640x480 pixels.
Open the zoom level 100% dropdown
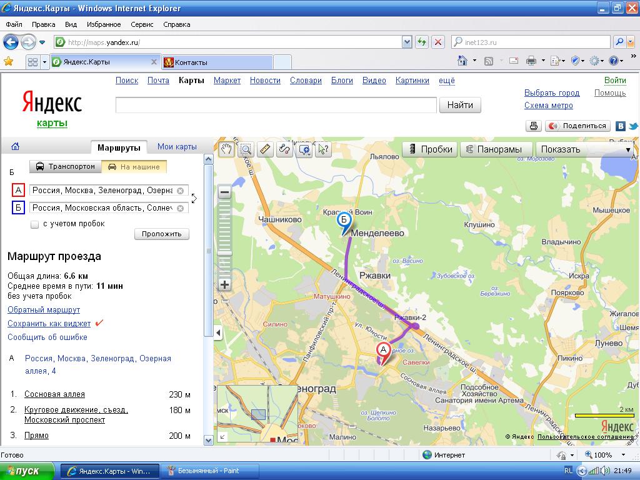click(x=623, y=455)
